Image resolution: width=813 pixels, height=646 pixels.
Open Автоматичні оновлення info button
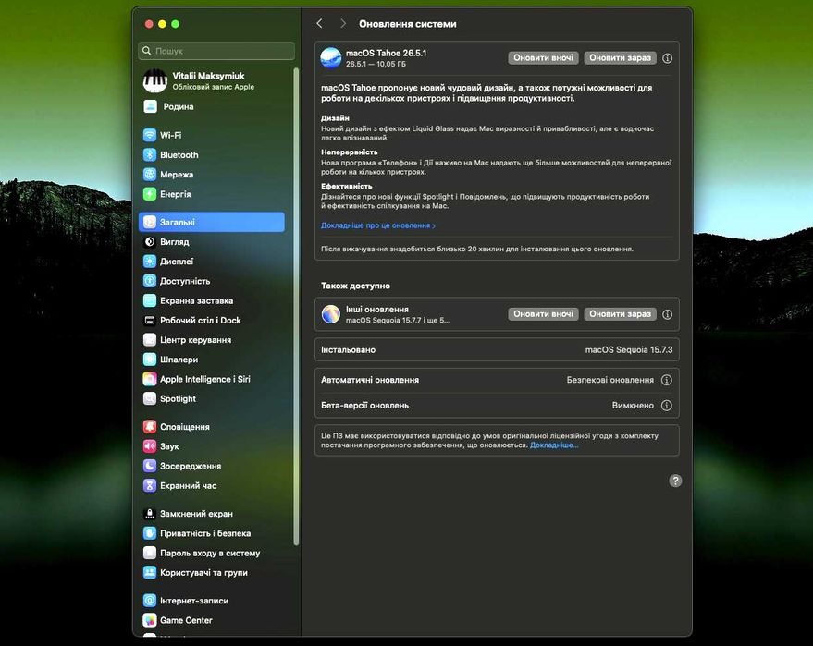coord(667,380)
